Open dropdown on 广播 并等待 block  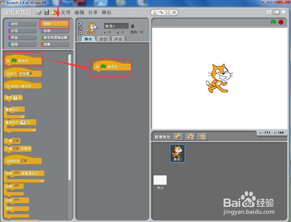point(16,149)
